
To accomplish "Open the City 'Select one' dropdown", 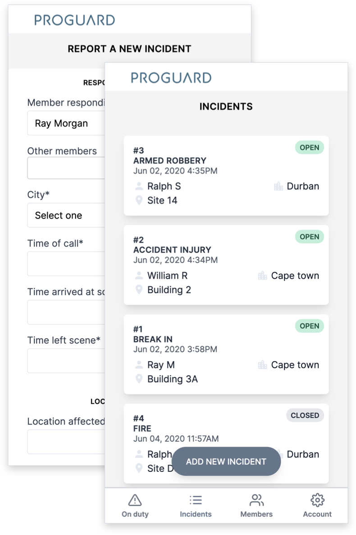I will tap(66, 215).
